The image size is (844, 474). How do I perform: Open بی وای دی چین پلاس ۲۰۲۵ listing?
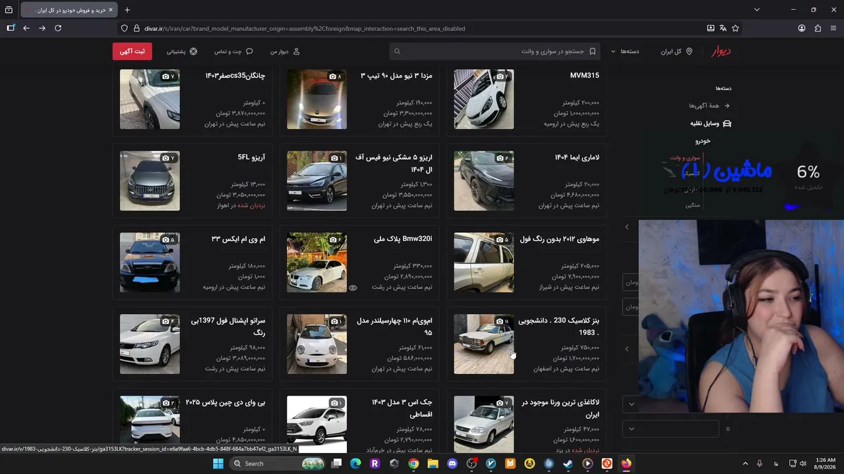pos(193,421)
